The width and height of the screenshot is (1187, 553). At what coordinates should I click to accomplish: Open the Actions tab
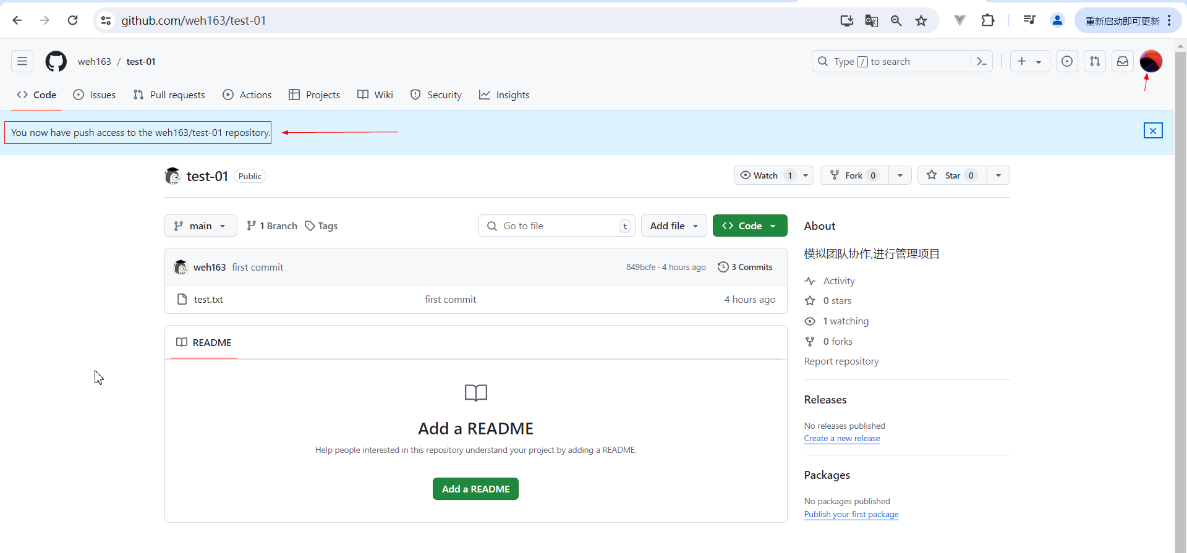click(247, 95)
